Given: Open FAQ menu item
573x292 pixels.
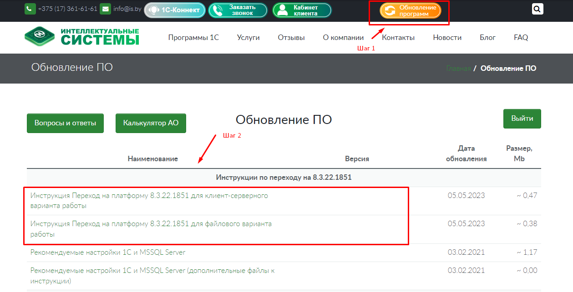Looking at the screenshot, I should [521, 38].
